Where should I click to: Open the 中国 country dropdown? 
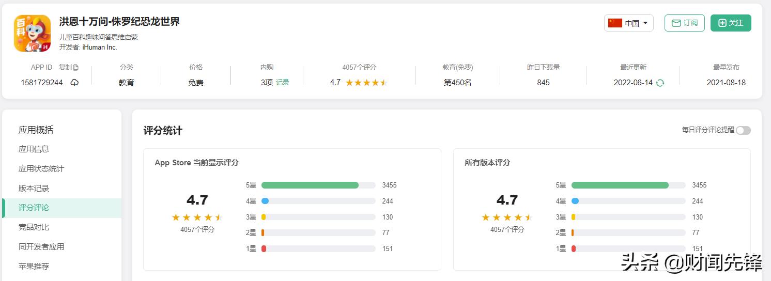(629, 23)
